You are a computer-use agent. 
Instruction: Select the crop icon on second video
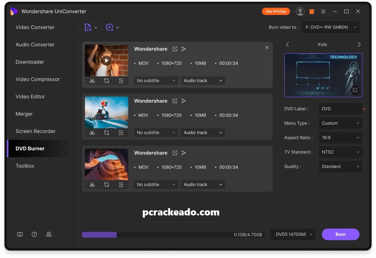(x=107, y=133)
